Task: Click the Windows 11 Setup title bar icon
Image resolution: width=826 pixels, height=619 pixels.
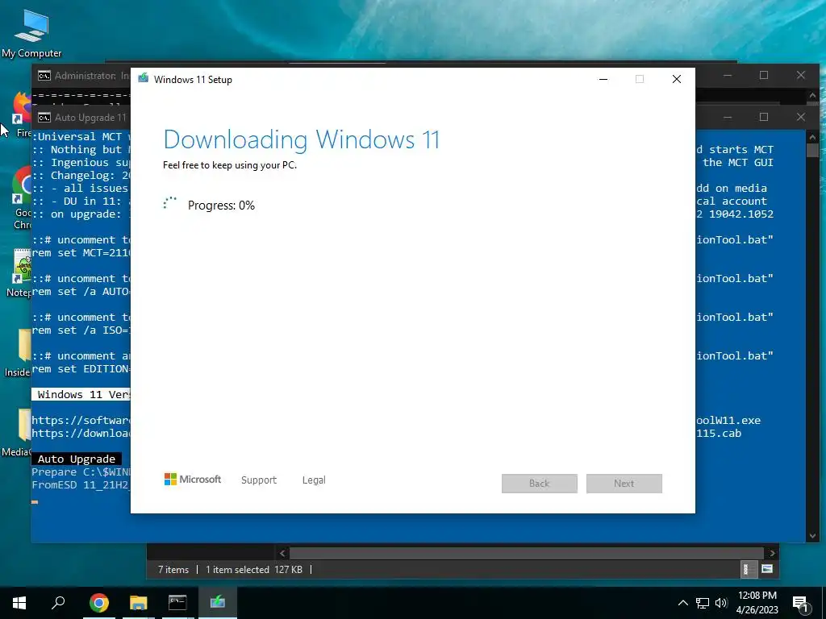Action: pyautogui.click(x=144, y=79)
